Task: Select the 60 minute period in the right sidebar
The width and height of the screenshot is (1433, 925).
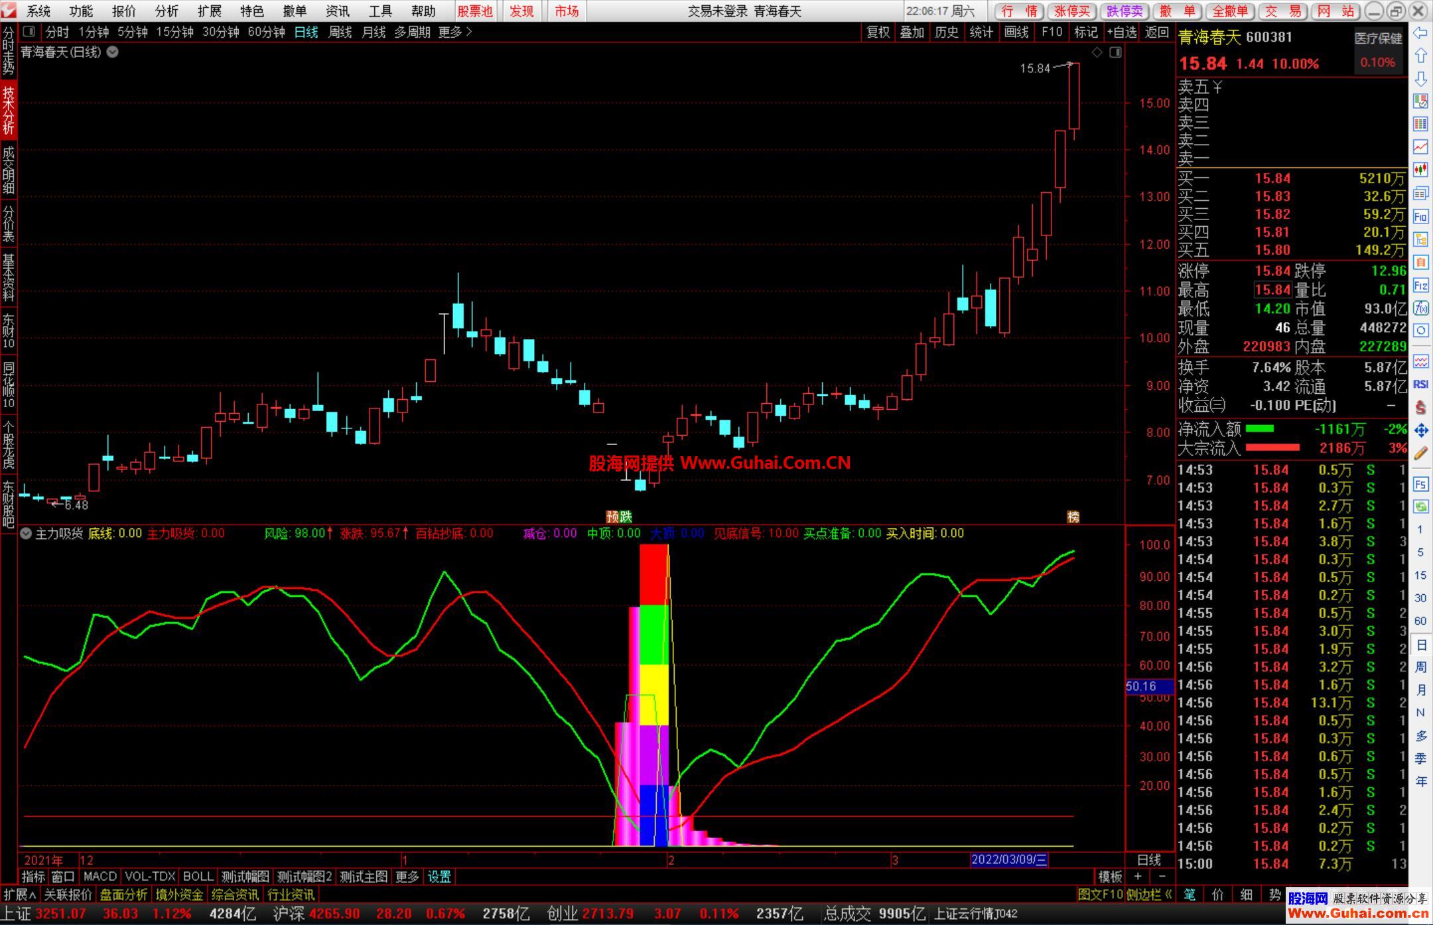Action: pos(1420,621)
